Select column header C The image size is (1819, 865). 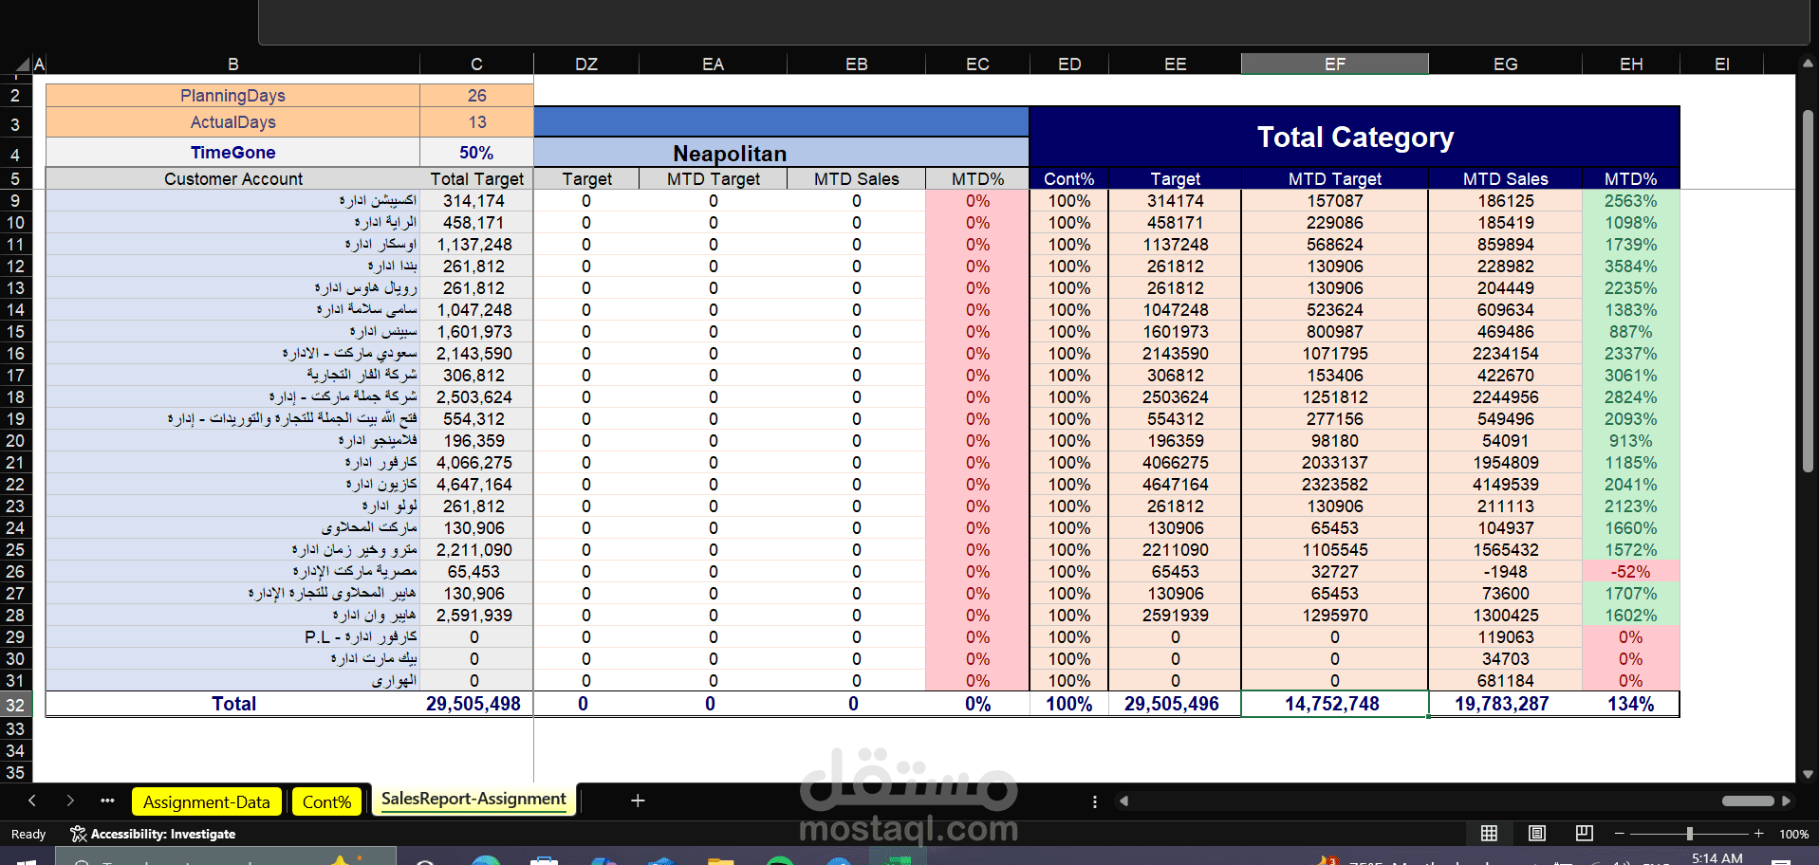(476, 64)
